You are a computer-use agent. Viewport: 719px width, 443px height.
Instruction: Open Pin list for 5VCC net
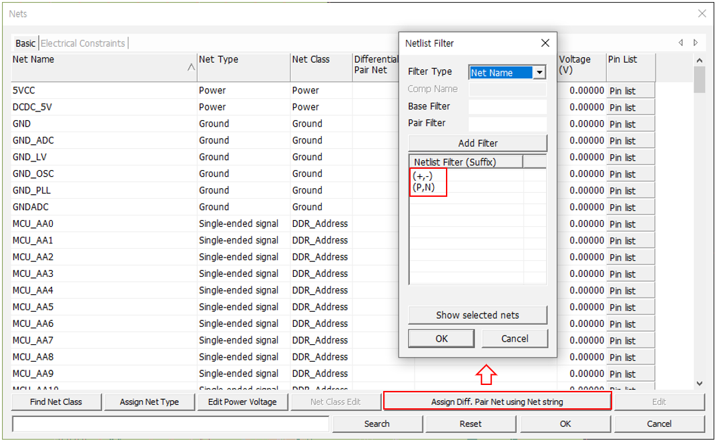click(x=630, y=91)
